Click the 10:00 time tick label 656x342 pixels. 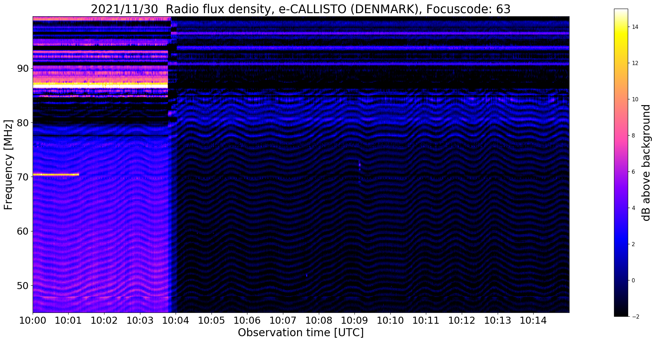pos(33,321)
